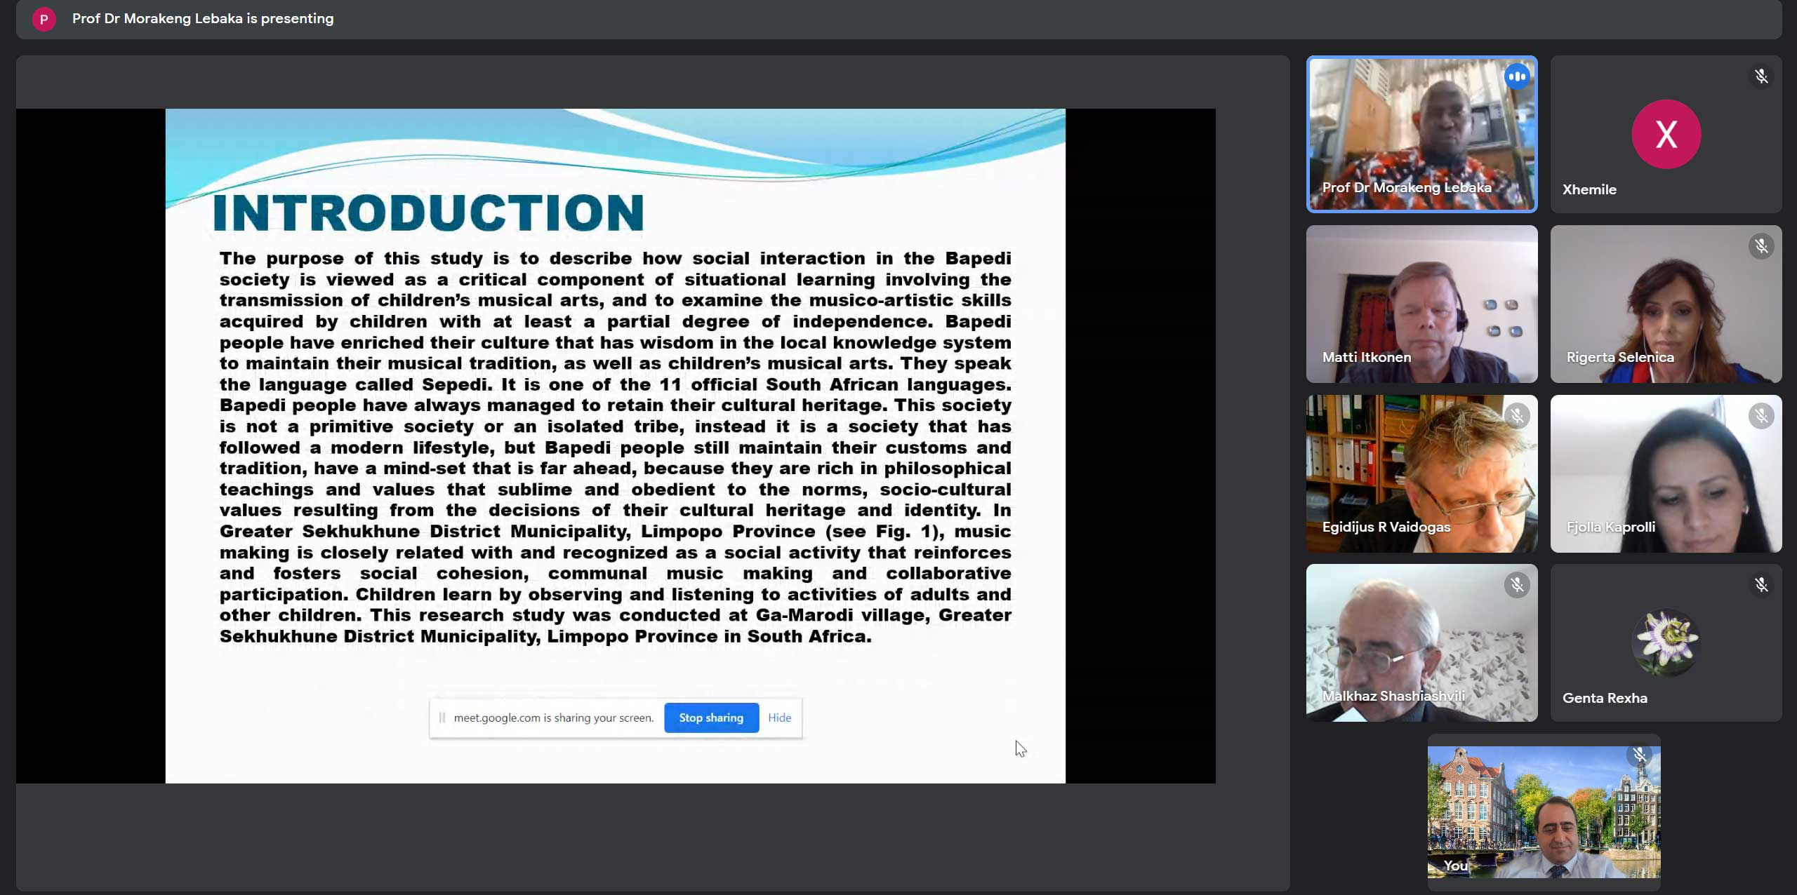Click Genta Rexha's flower avatar
This screenshot has height=895, width=1797.
click(x=1665, y=642)
